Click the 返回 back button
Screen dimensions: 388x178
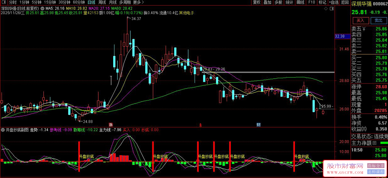tap(345, 2)
